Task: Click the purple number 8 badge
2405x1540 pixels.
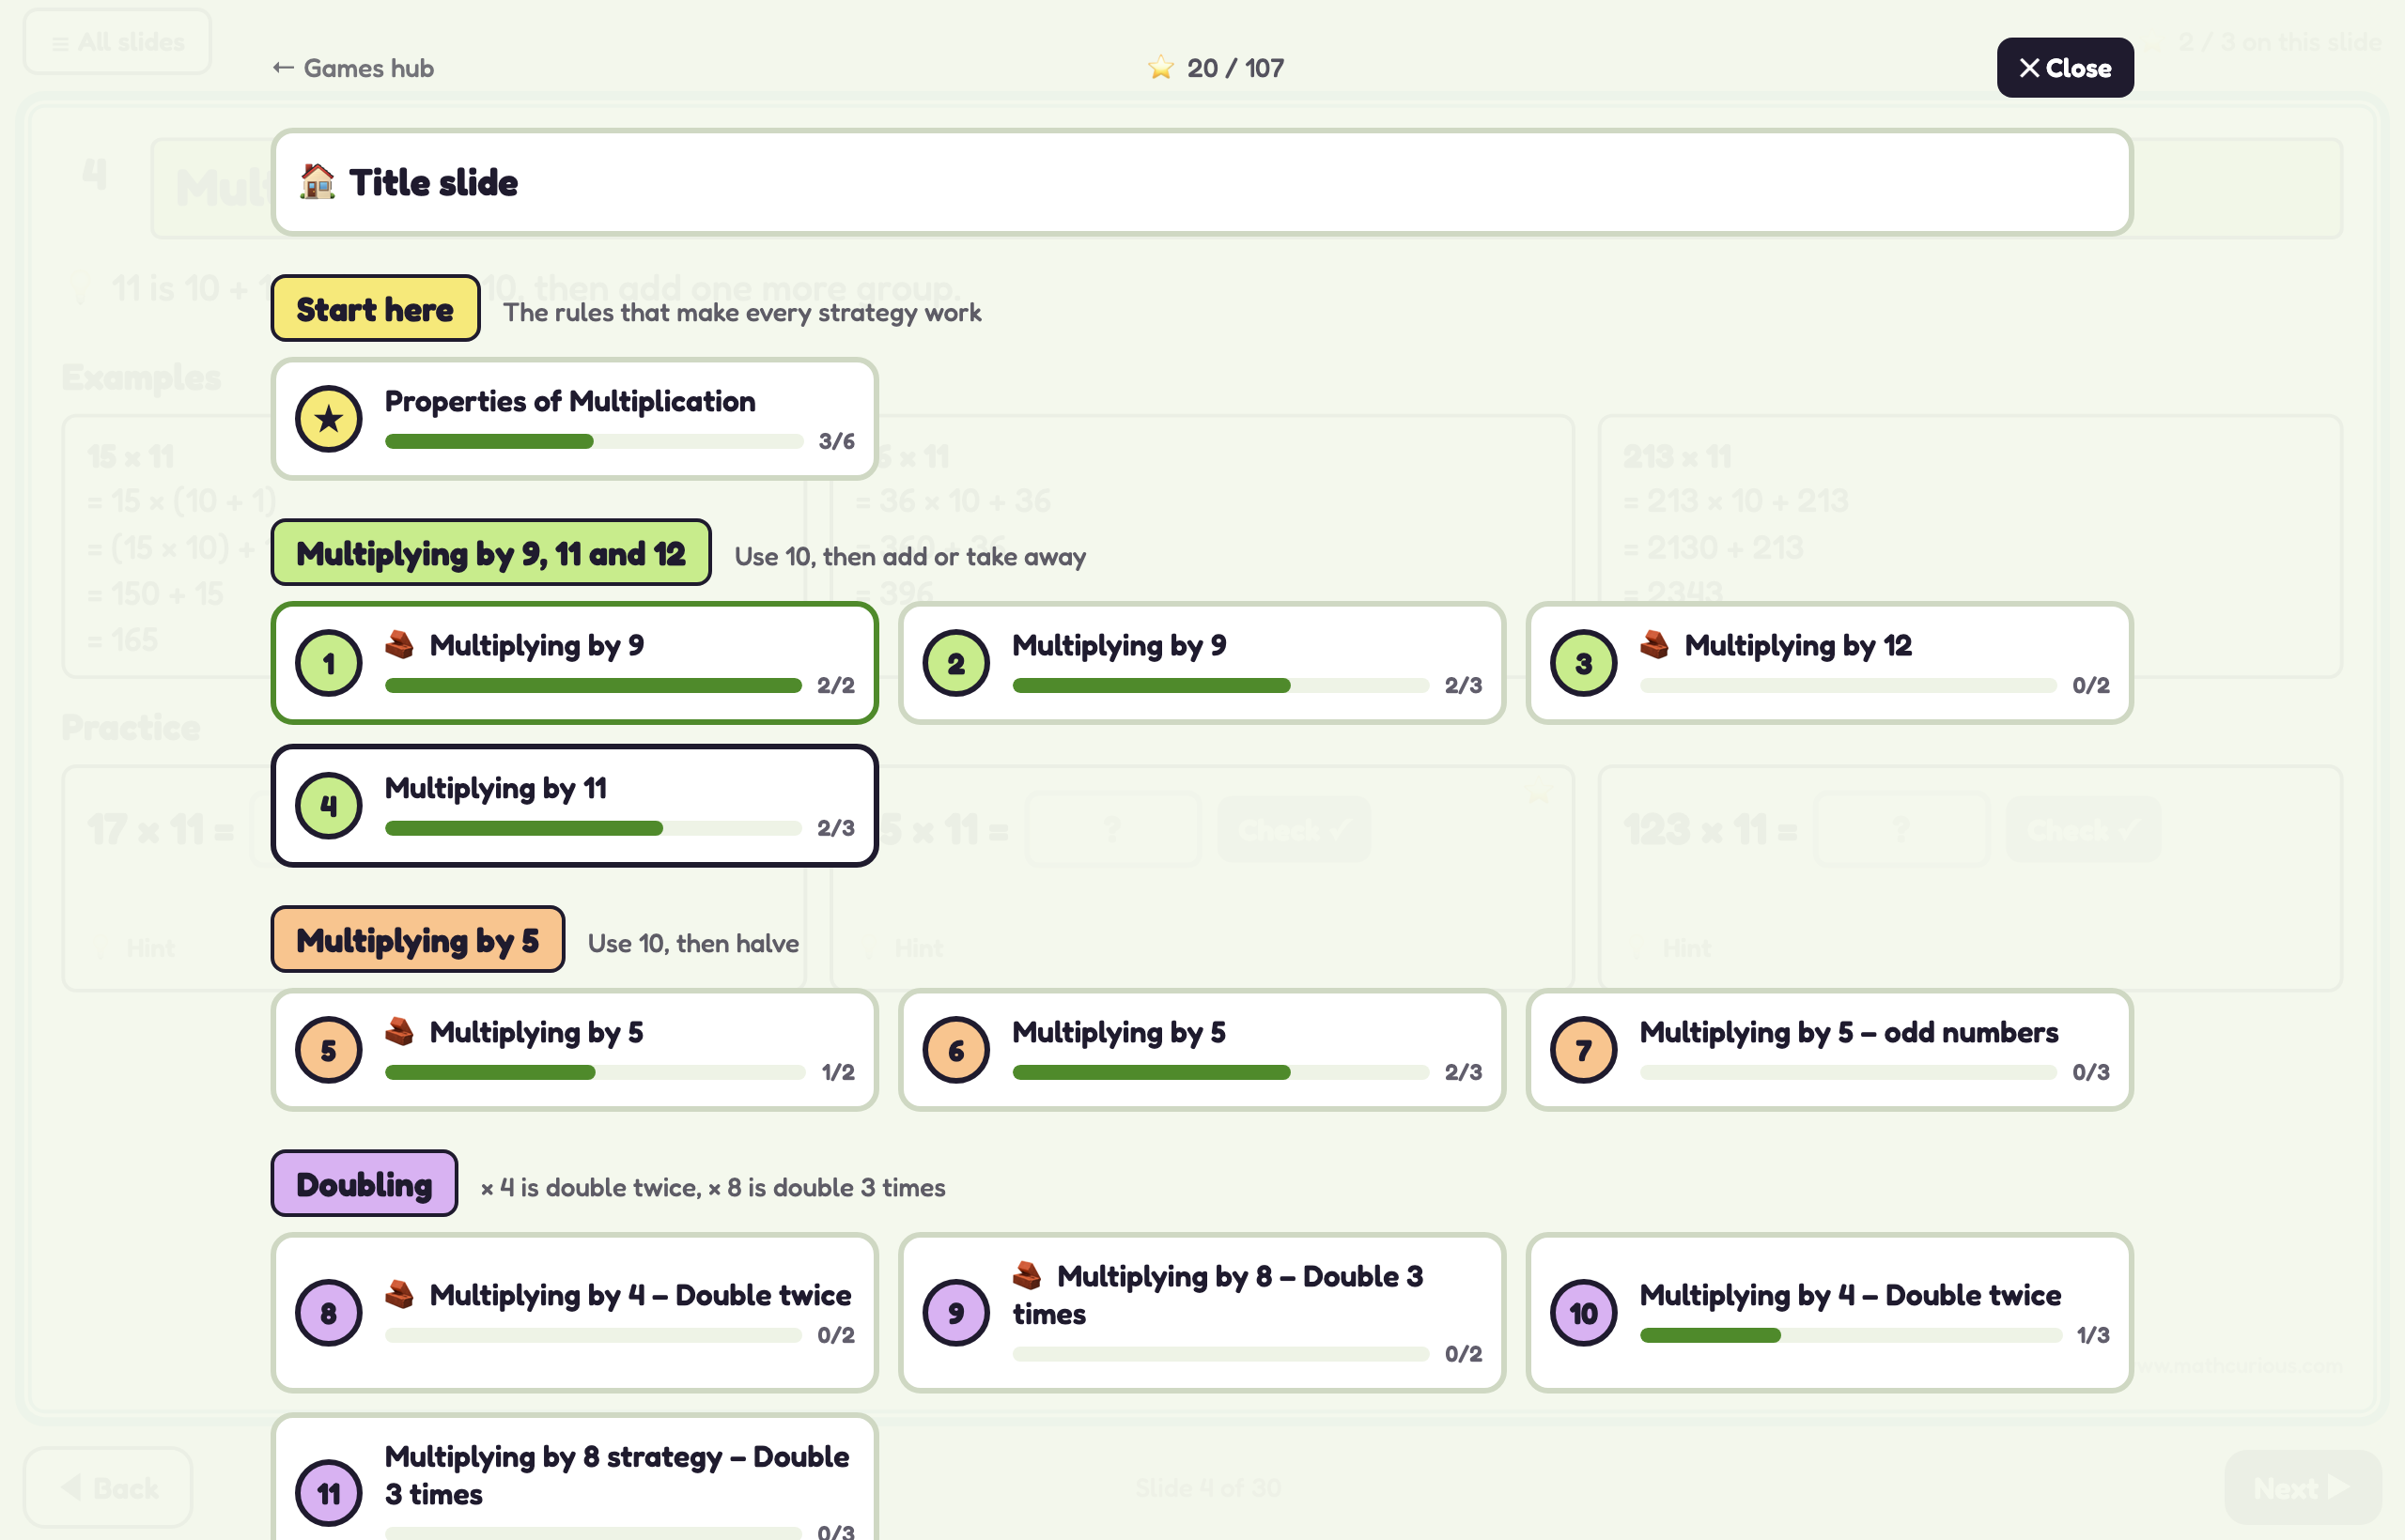Action: tap(328, 1313)
